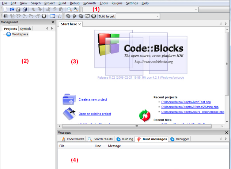Open the Debug menu
This screenshot has height=169, width=231.
click(x=75, y=3)
